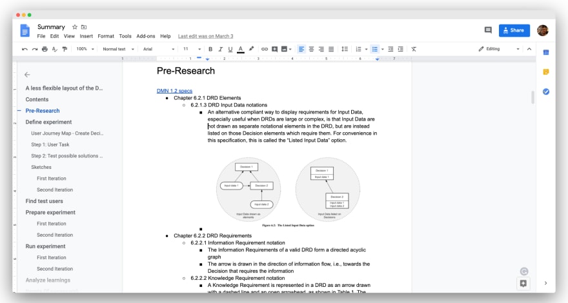
Task: Decrease the indent
Action: point(391,49)
